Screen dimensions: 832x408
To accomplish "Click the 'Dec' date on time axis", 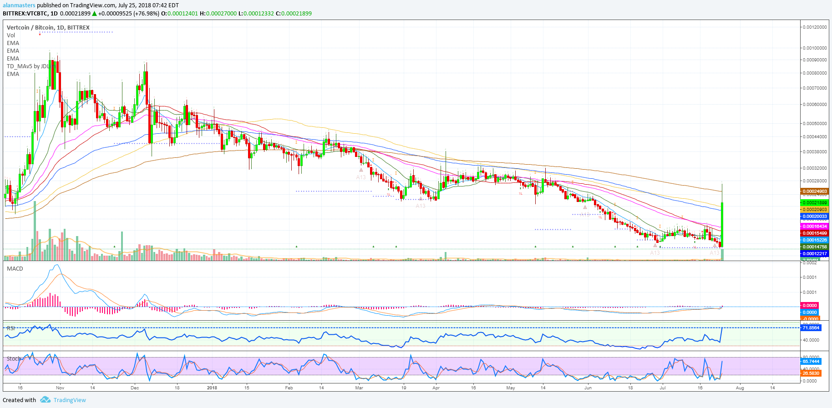I will tap(134, 388).
